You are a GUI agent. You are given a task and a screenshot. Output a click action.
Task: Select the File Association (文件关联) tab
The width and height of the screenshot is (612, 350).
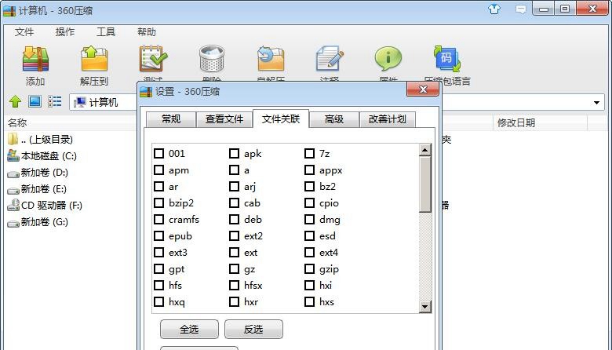281,118
